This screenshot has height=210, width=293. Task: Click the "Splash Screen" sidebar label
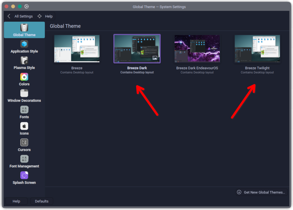(x=24, y=183)
